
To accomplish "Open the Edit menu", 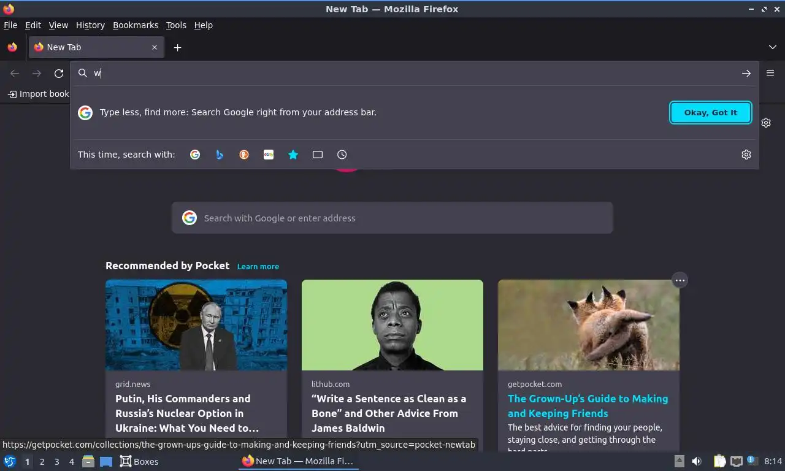I will coord(33,25).
